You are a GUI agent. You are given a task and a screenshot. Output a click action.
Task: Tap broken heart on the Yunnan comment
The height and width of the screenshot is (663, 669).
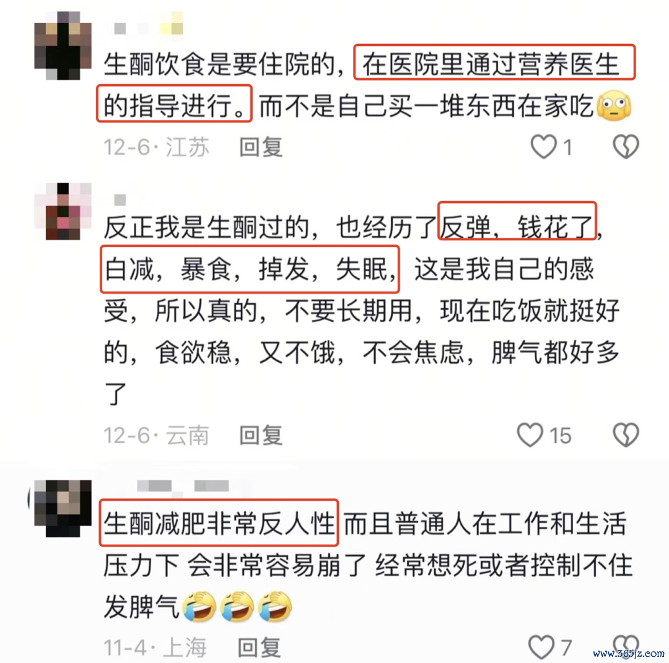click(626, 435)
